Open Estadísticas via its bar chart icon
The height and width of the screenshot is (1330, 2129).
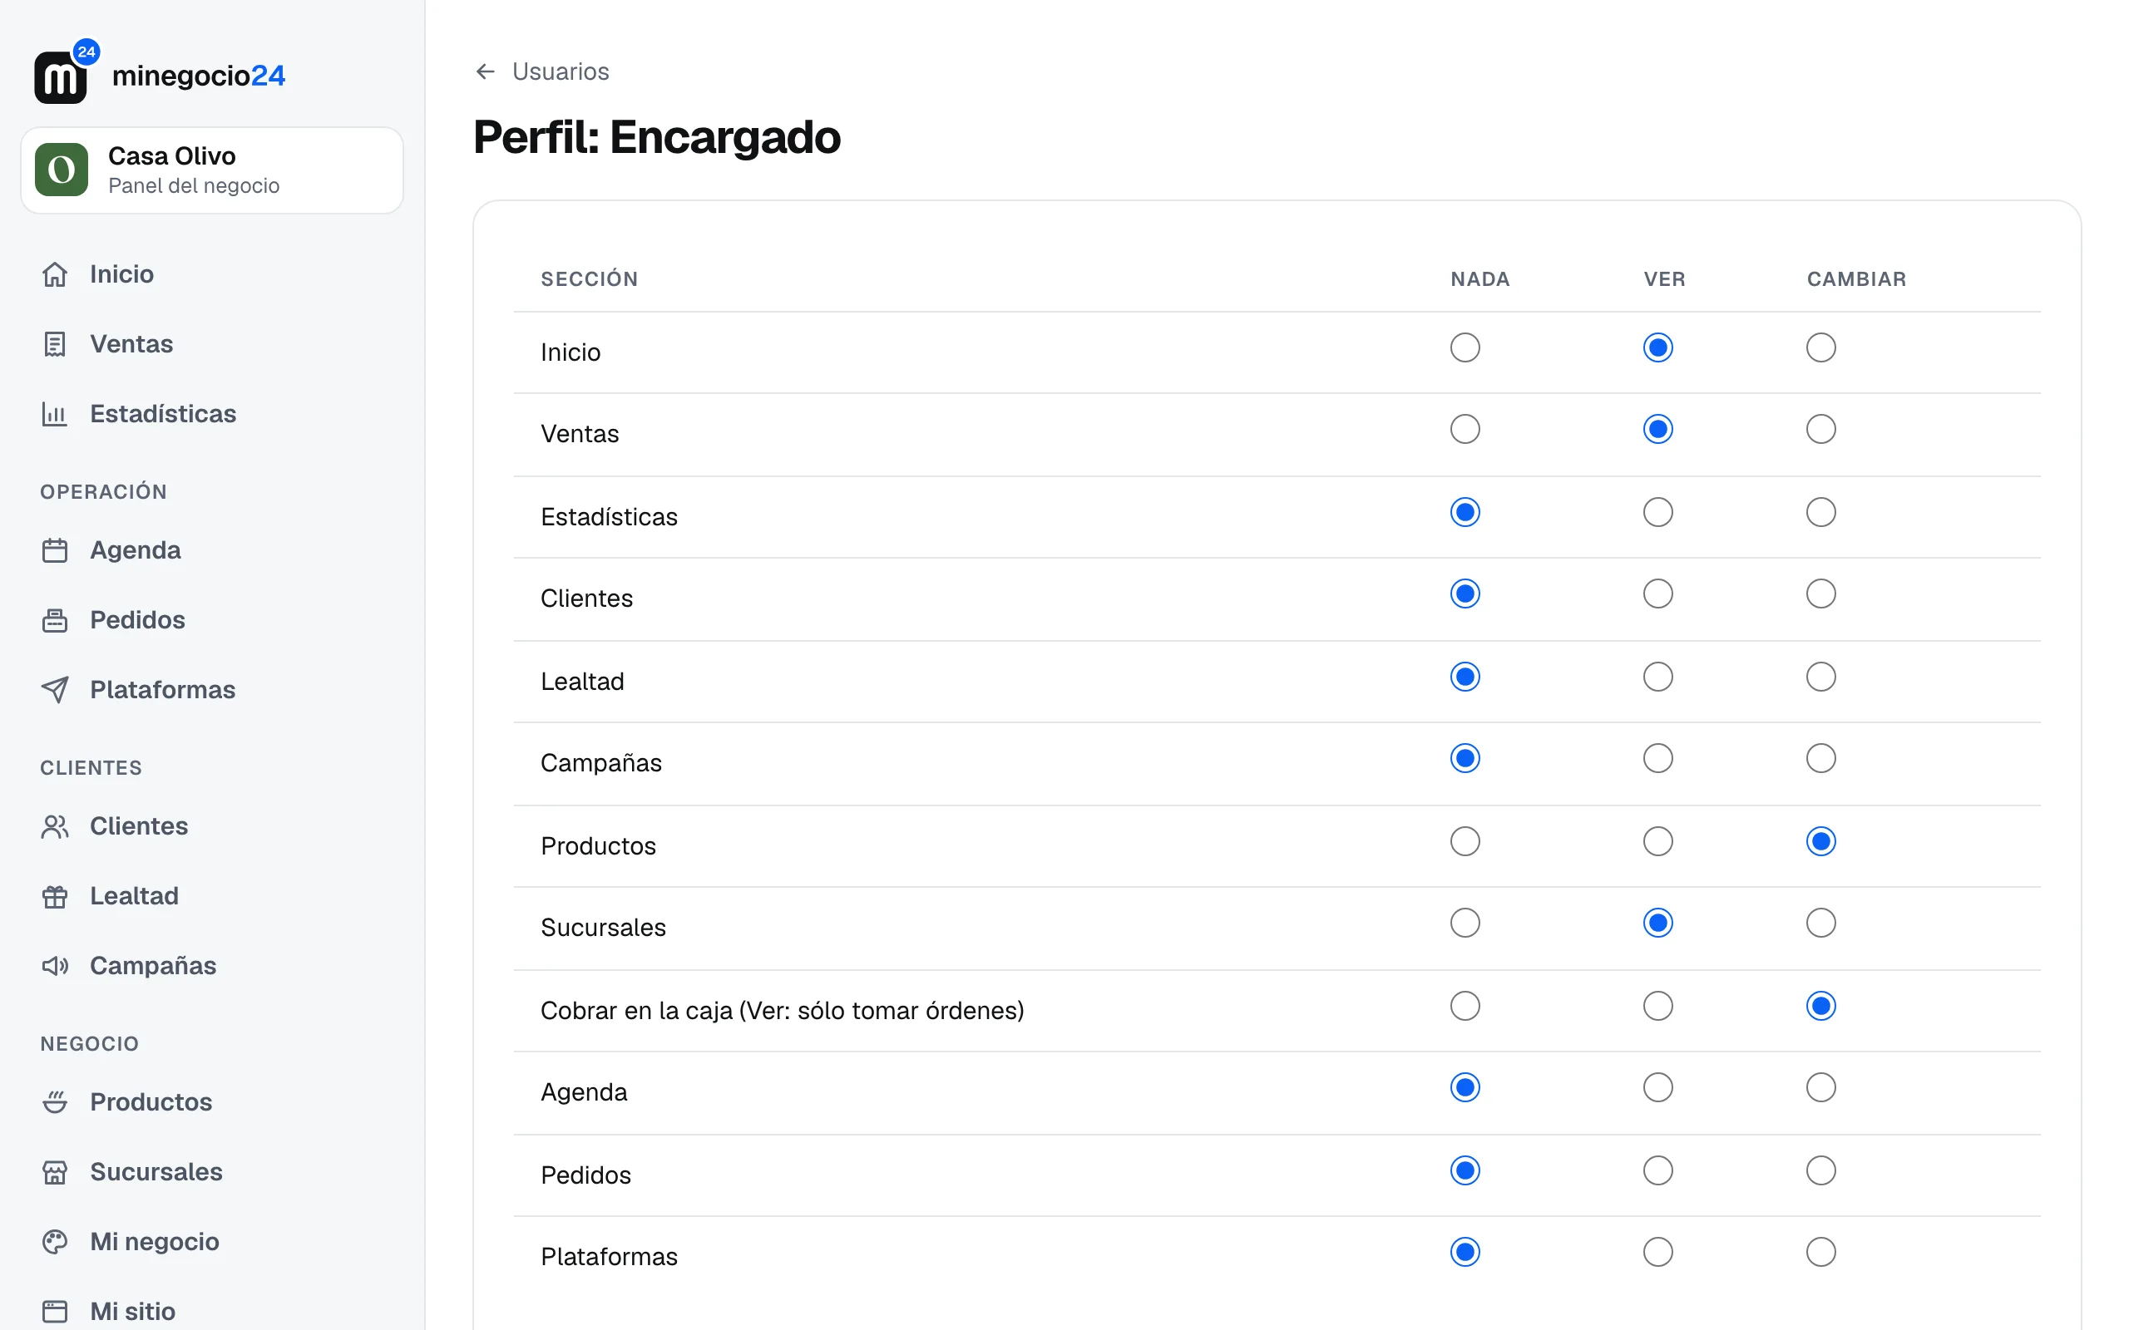tap(55, 413)
